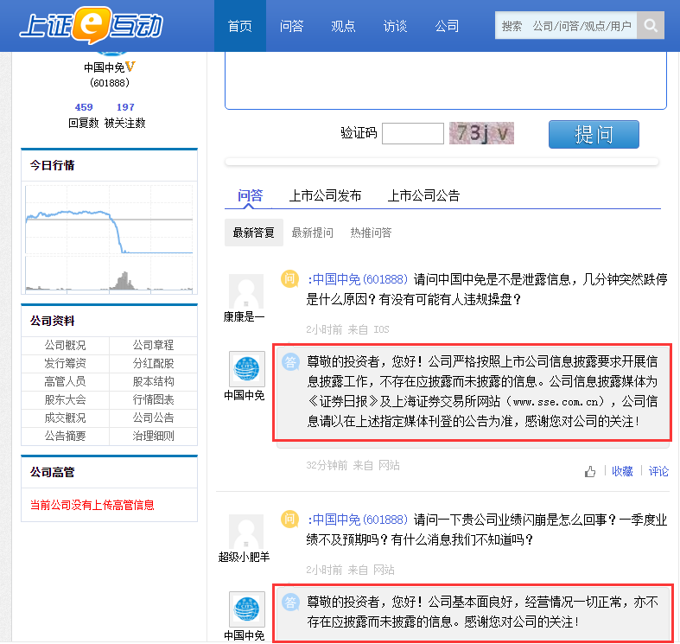Click user avatar of 康康是一
680x644 pixels.
[245, 291]
